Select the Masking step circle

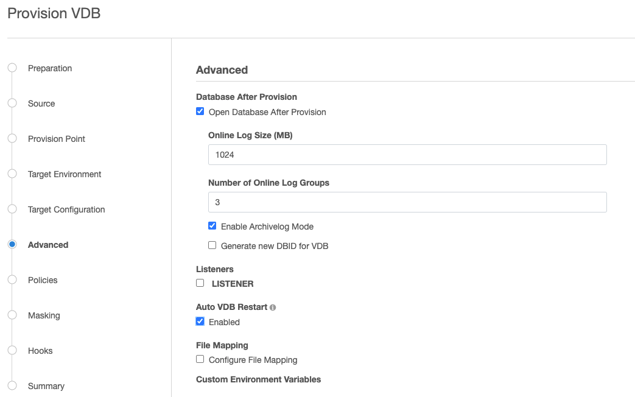pos(12,315)
